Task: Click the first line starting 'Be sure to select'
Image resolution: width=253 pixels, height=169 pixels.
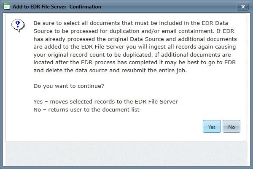Action: pos(131,23)
